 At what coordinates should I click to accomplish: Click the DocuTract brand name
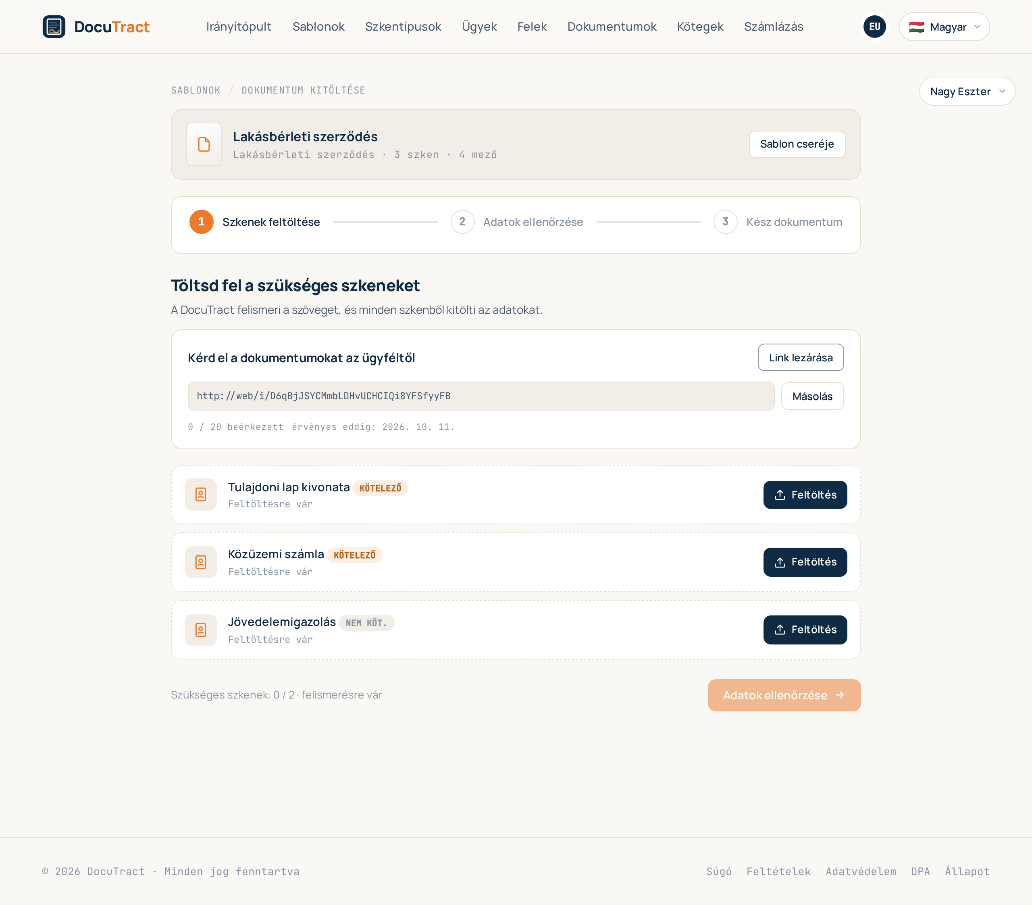point(112,27)
